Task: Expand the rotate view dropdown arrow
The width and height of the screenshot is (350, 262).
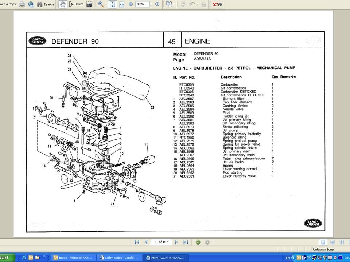Action: click(x=174, y=4)
